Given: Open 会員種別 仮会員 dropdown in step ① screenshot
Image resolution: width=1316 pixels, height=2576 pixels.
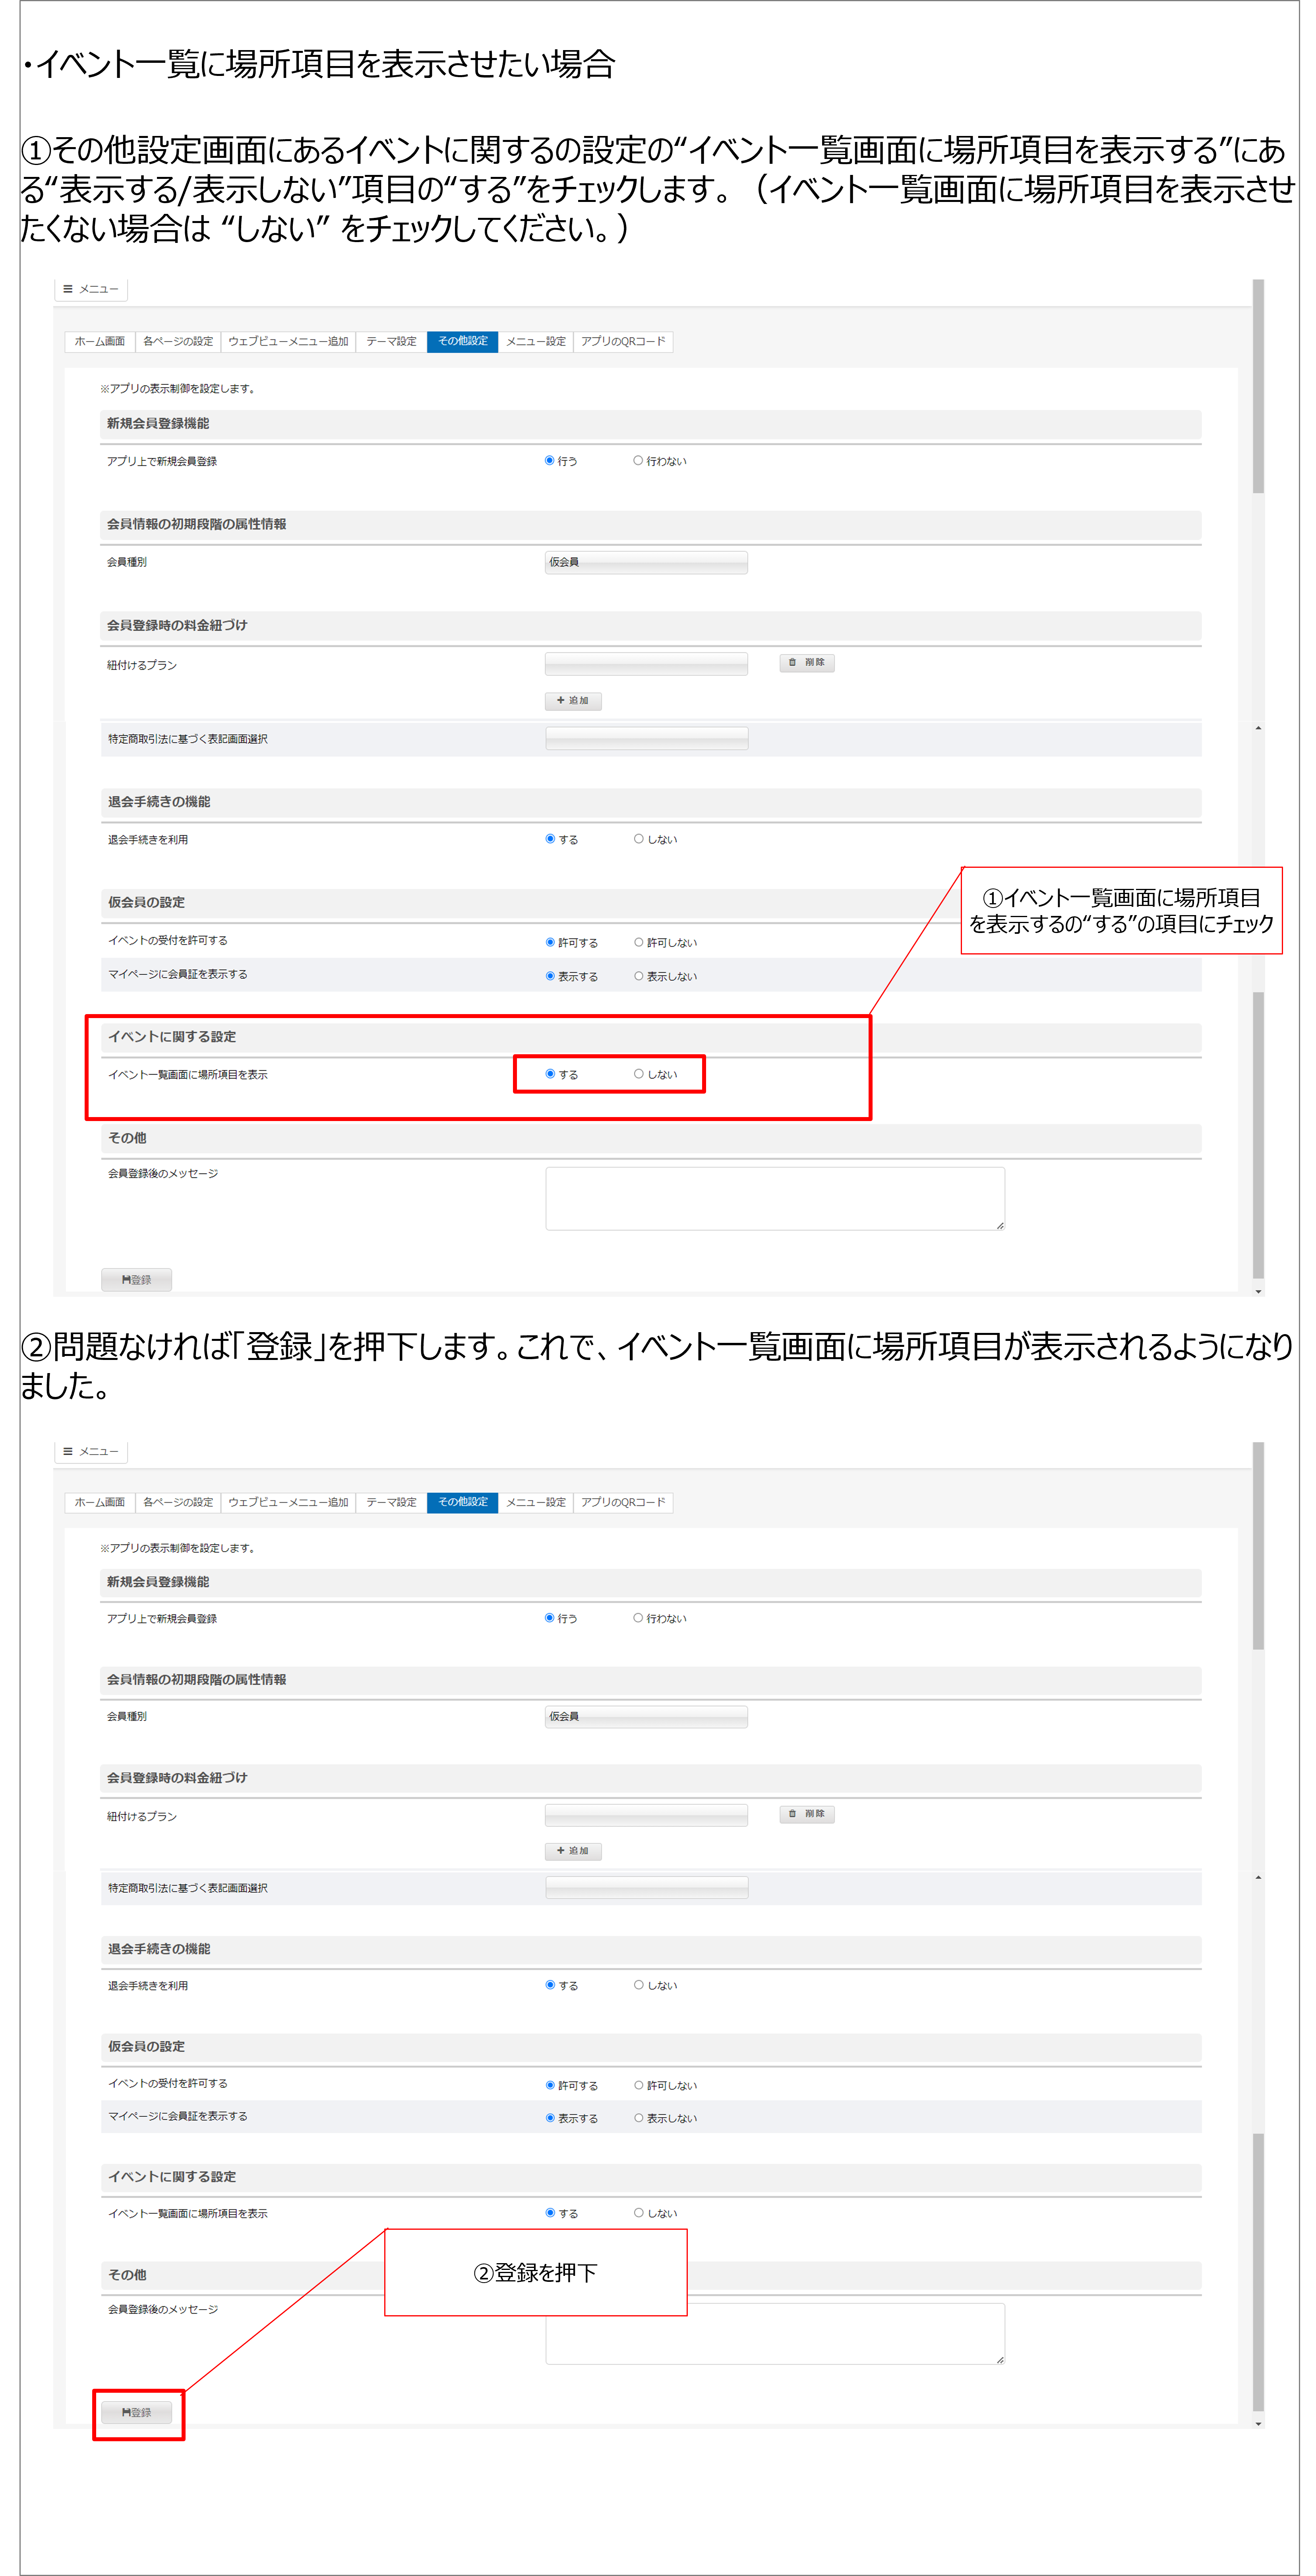Looking at the screenshot, I should click(x=646, y=562).
